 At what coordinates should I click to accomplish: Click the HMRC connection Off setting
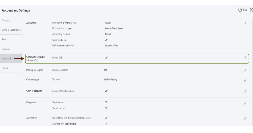(x=105, y=70)
